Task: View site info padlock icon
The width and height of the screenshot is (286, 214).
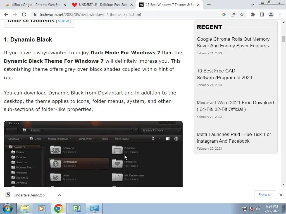Action: [35, 14]
